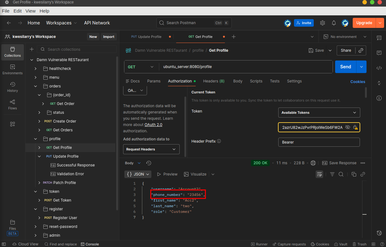
Task: Open the Flows sidebar panel
Action: pyautogui.click(x=13, y=104)
